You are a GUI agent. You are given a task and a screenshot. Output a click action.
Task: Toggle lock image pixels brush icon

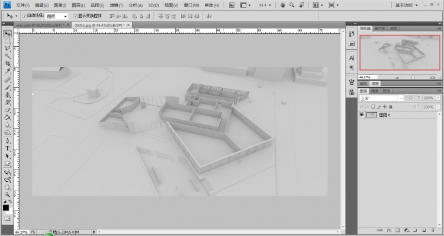[x=379, y=107]
